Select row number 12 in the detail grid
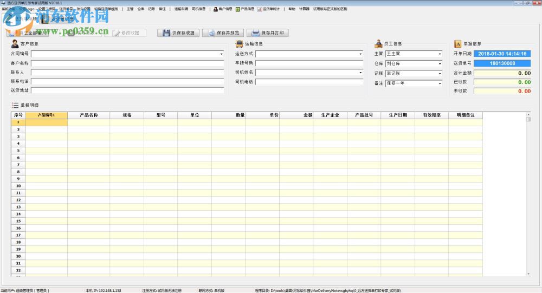 tap(18, 200)
